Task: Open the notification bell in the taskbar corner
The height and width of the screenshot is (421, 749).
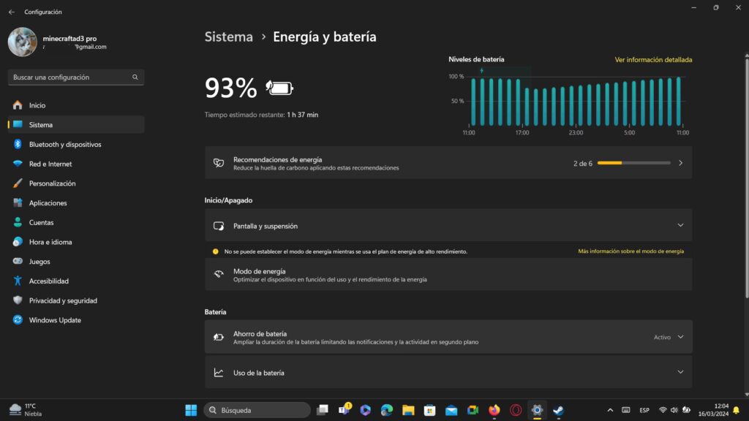Action: click(x=736, y=410)
